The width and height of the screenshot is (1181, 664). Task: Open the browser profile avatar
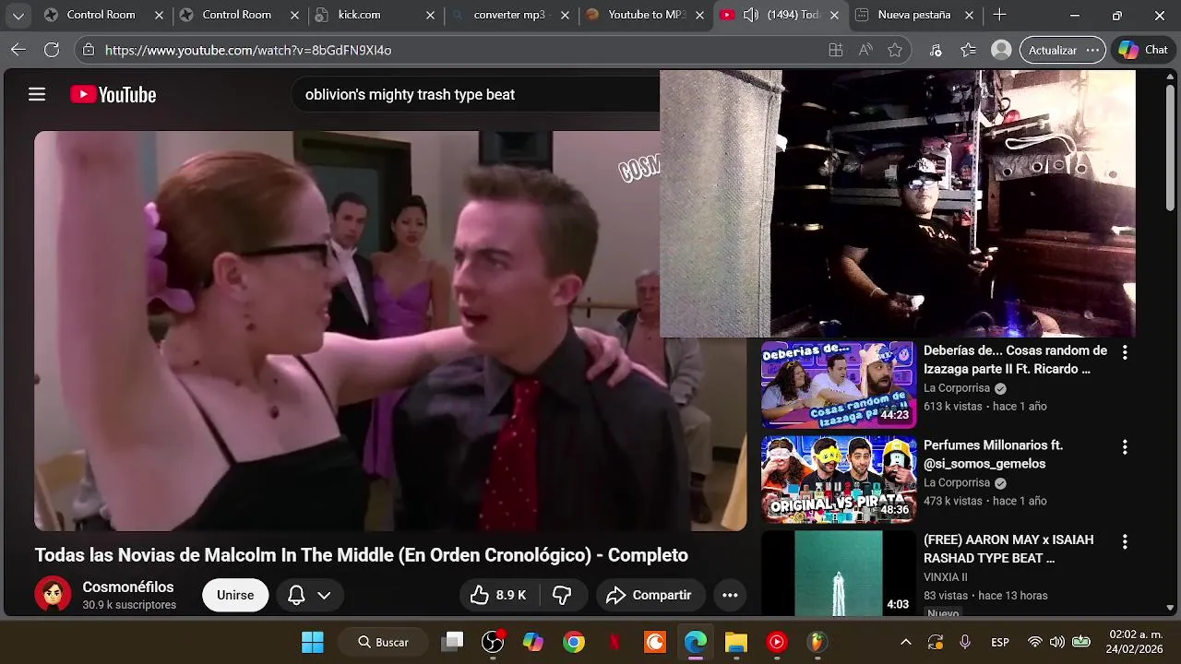pos(1001,50)
